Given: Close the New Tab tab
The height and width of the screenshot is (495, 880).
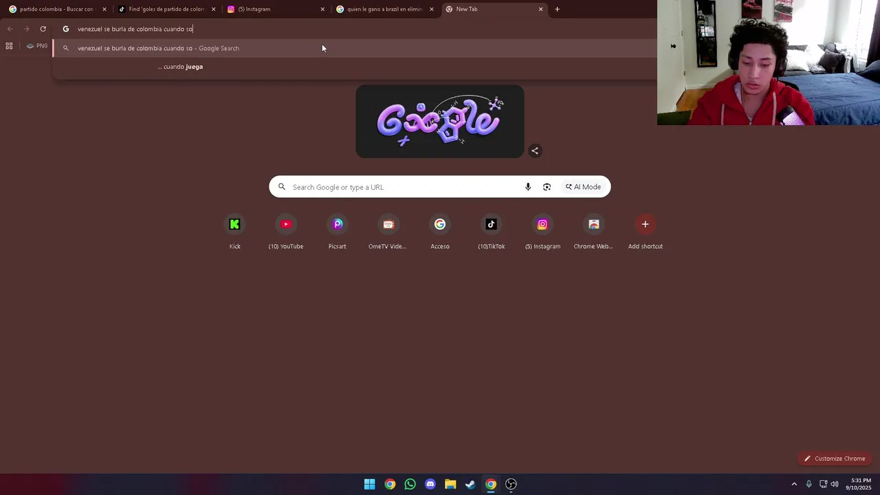Looking at the screenshot, I should [x=540, y=9].
